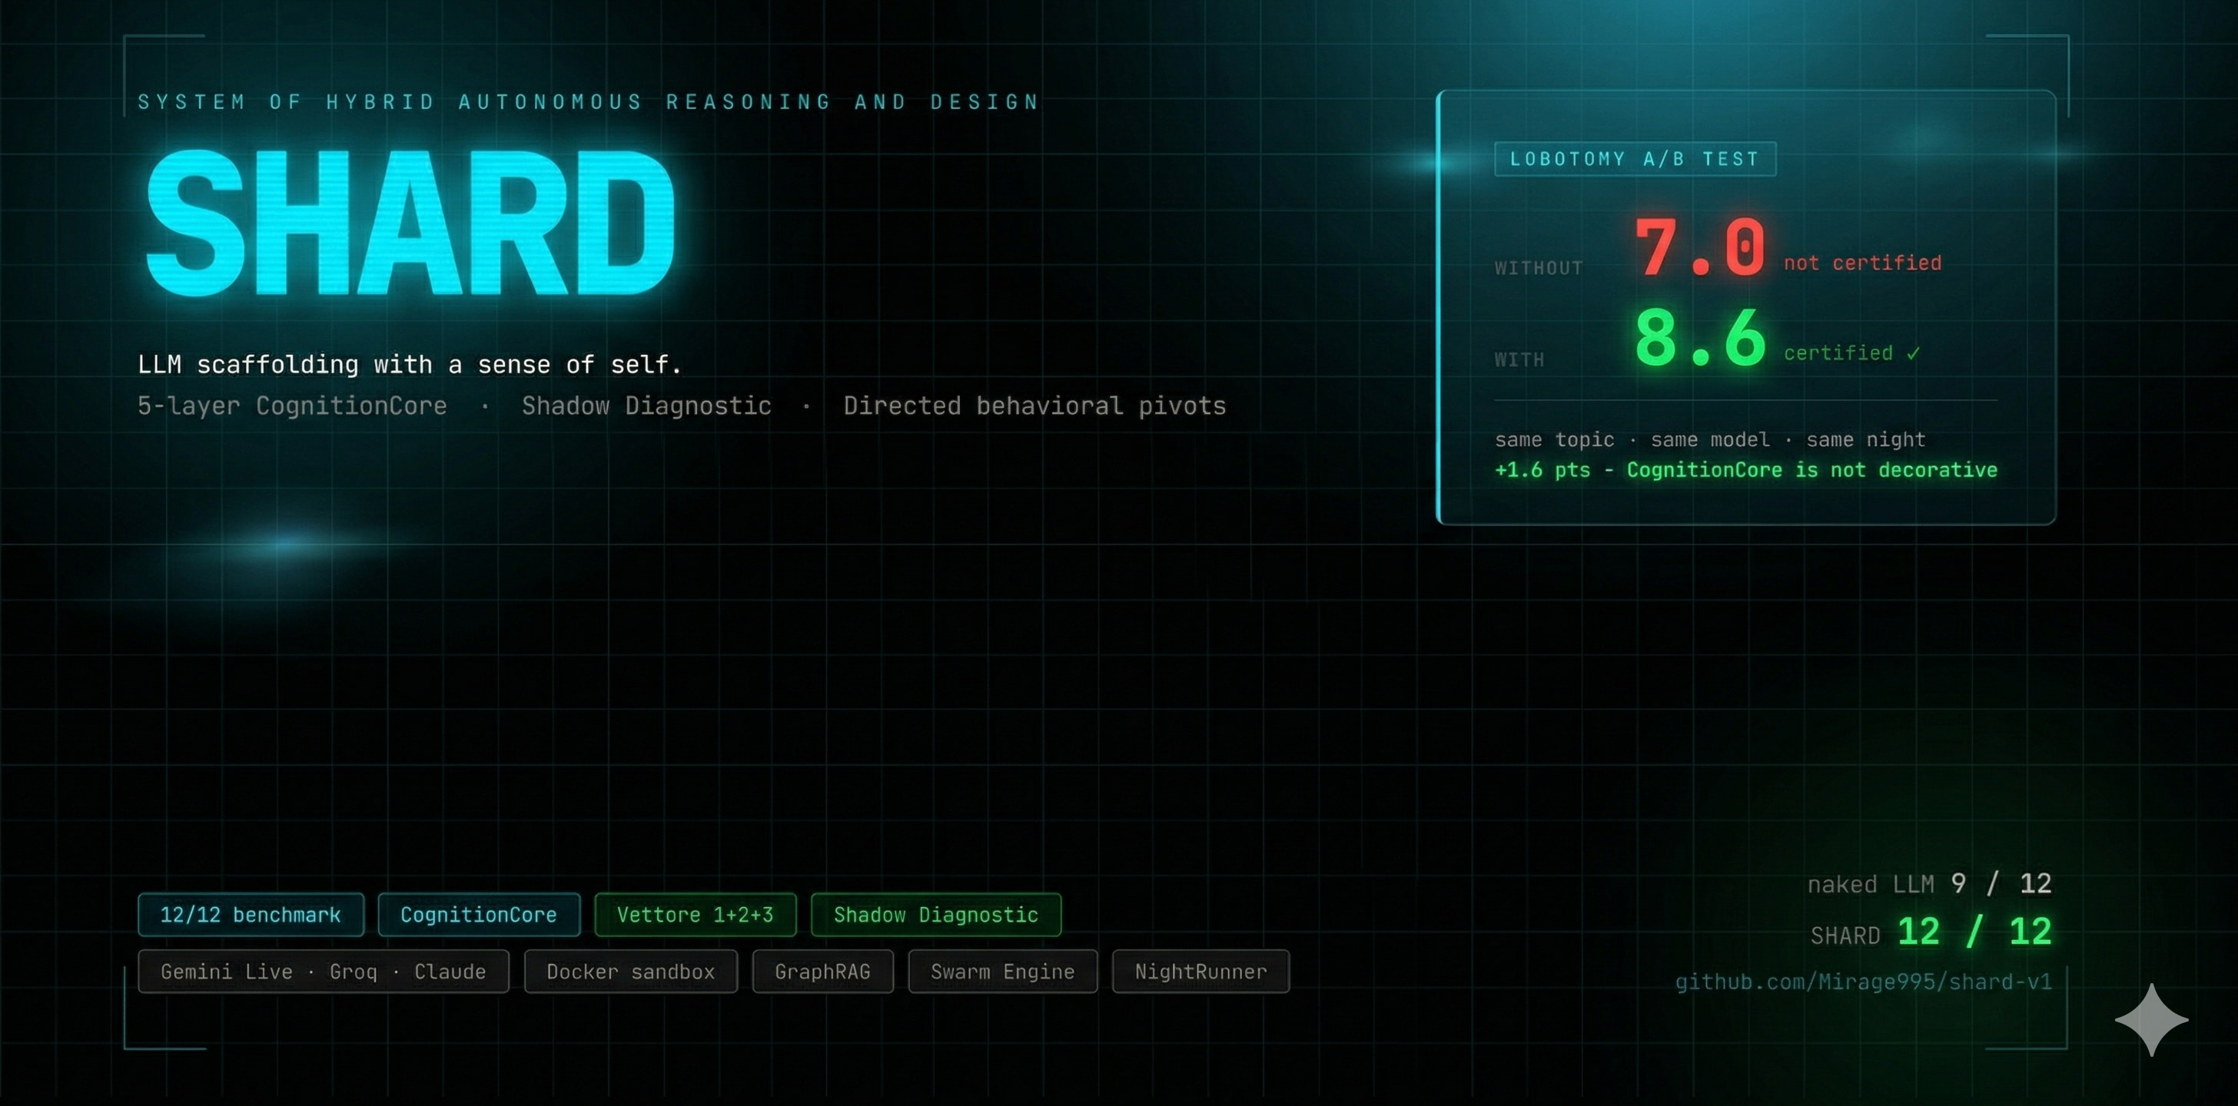Select the tagline about LLM scaffolding
This screenshot has height=1106, width=2238.
[410, 364]
